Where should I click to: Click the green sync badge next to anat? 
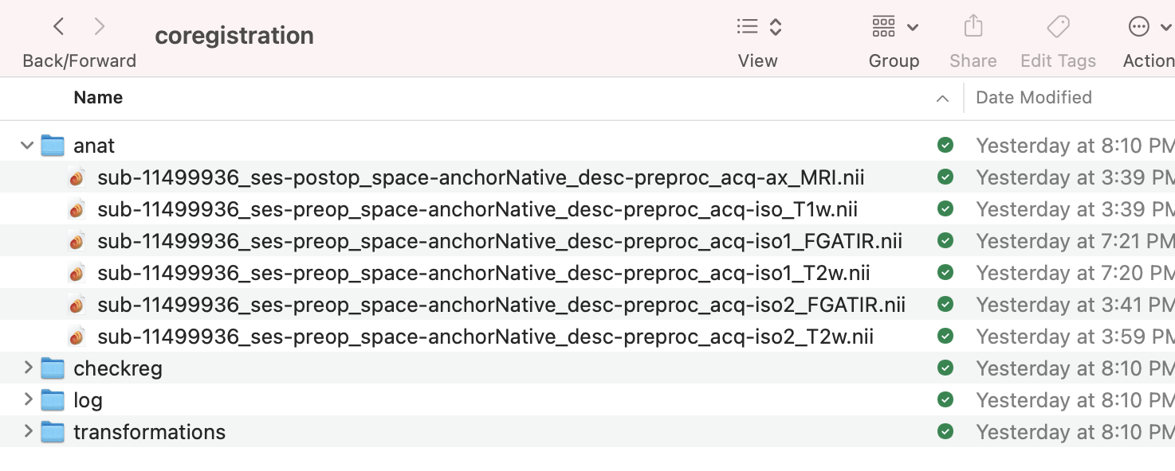click(x=945, y=145)
